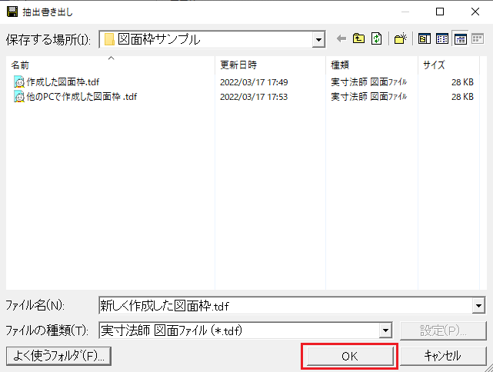Go up one folder level
Image resolution: width=493 pixels, height=372 pixels.
[x=358, y=39]
